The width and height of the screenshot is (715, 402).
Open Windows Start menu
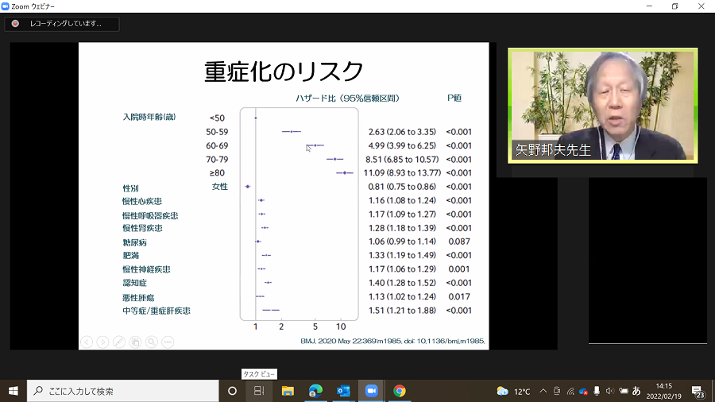pyautogui.click(x=14, y=391)
